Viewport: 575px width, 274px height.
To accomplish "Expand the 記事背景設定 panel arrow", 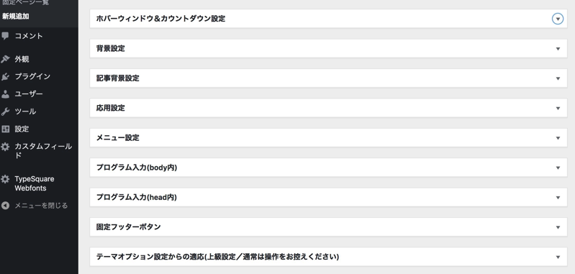I will 558,78.
